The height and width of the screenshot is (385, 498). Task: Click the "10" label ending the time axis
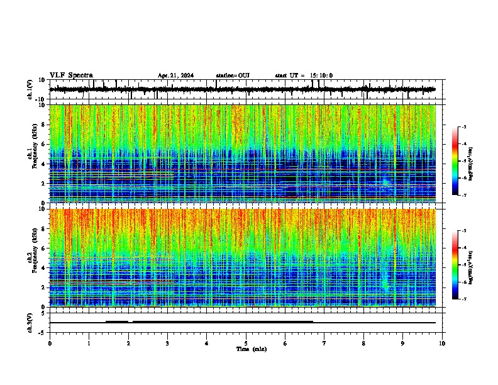click(x=442, y=343)
